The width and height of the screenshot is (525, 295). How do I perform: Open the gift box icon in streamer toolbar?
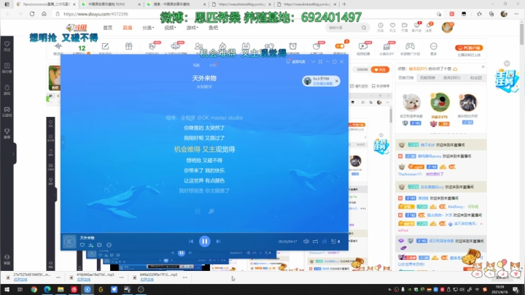pyautogui.click(x=128, y=46)
